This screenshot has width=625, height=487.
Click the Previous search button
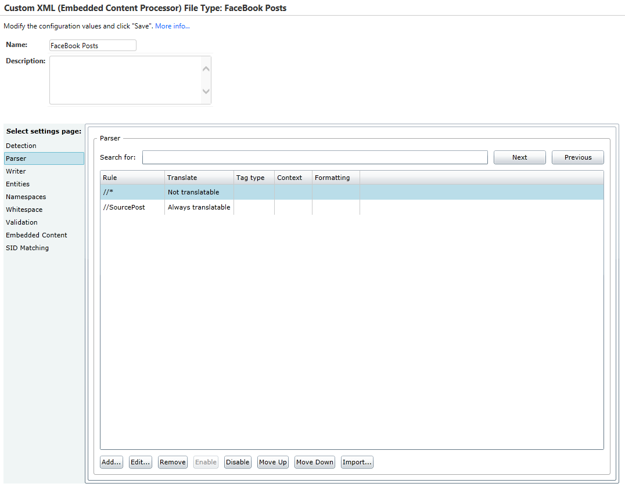click(x=577, y=157)
